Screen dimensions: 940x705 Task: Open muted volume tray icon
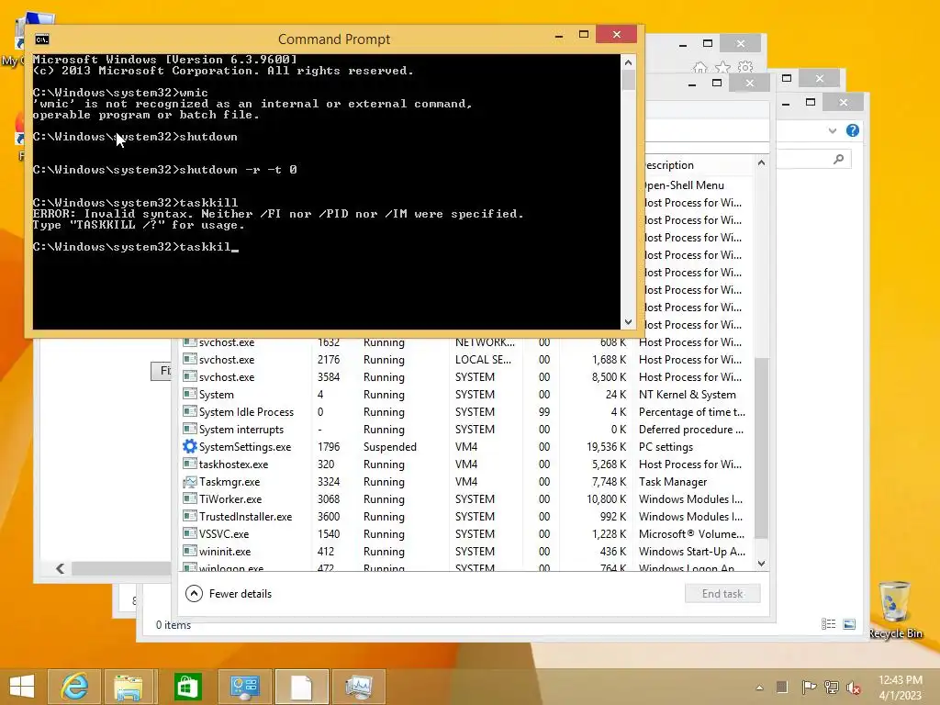pyautogui.click(x=853, y=687)
